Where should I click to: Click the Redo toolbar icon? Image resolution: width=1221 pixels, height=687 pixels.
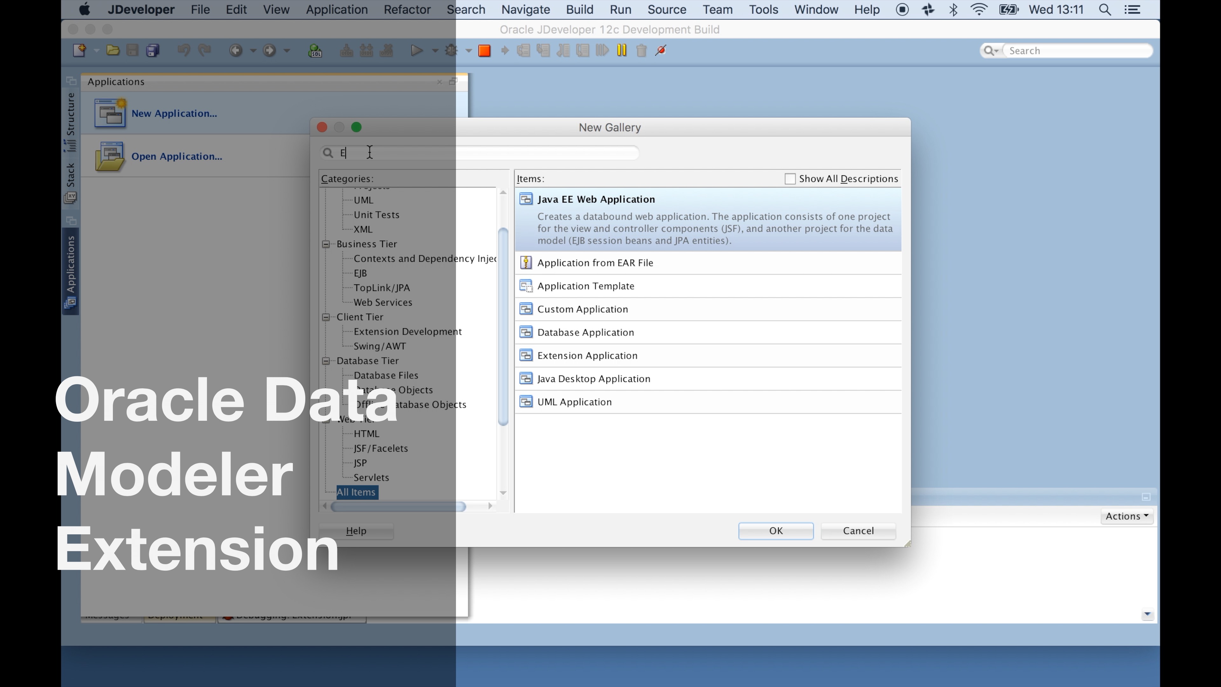pos(204,50)
